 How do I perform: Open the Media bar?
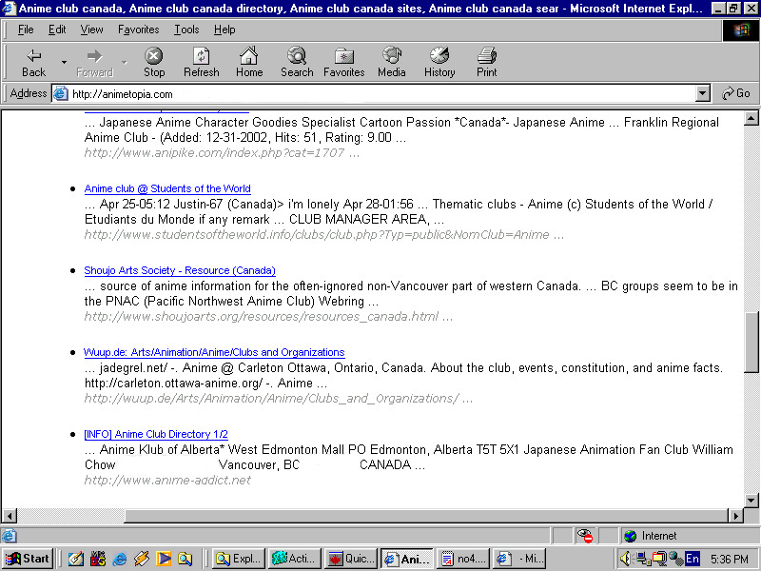point(392,62)
